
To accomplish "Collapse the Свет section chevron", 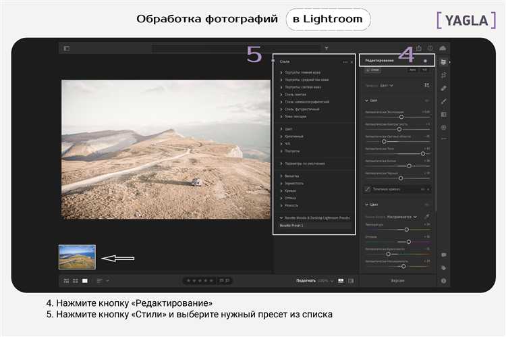I will (x=366, y=101).
